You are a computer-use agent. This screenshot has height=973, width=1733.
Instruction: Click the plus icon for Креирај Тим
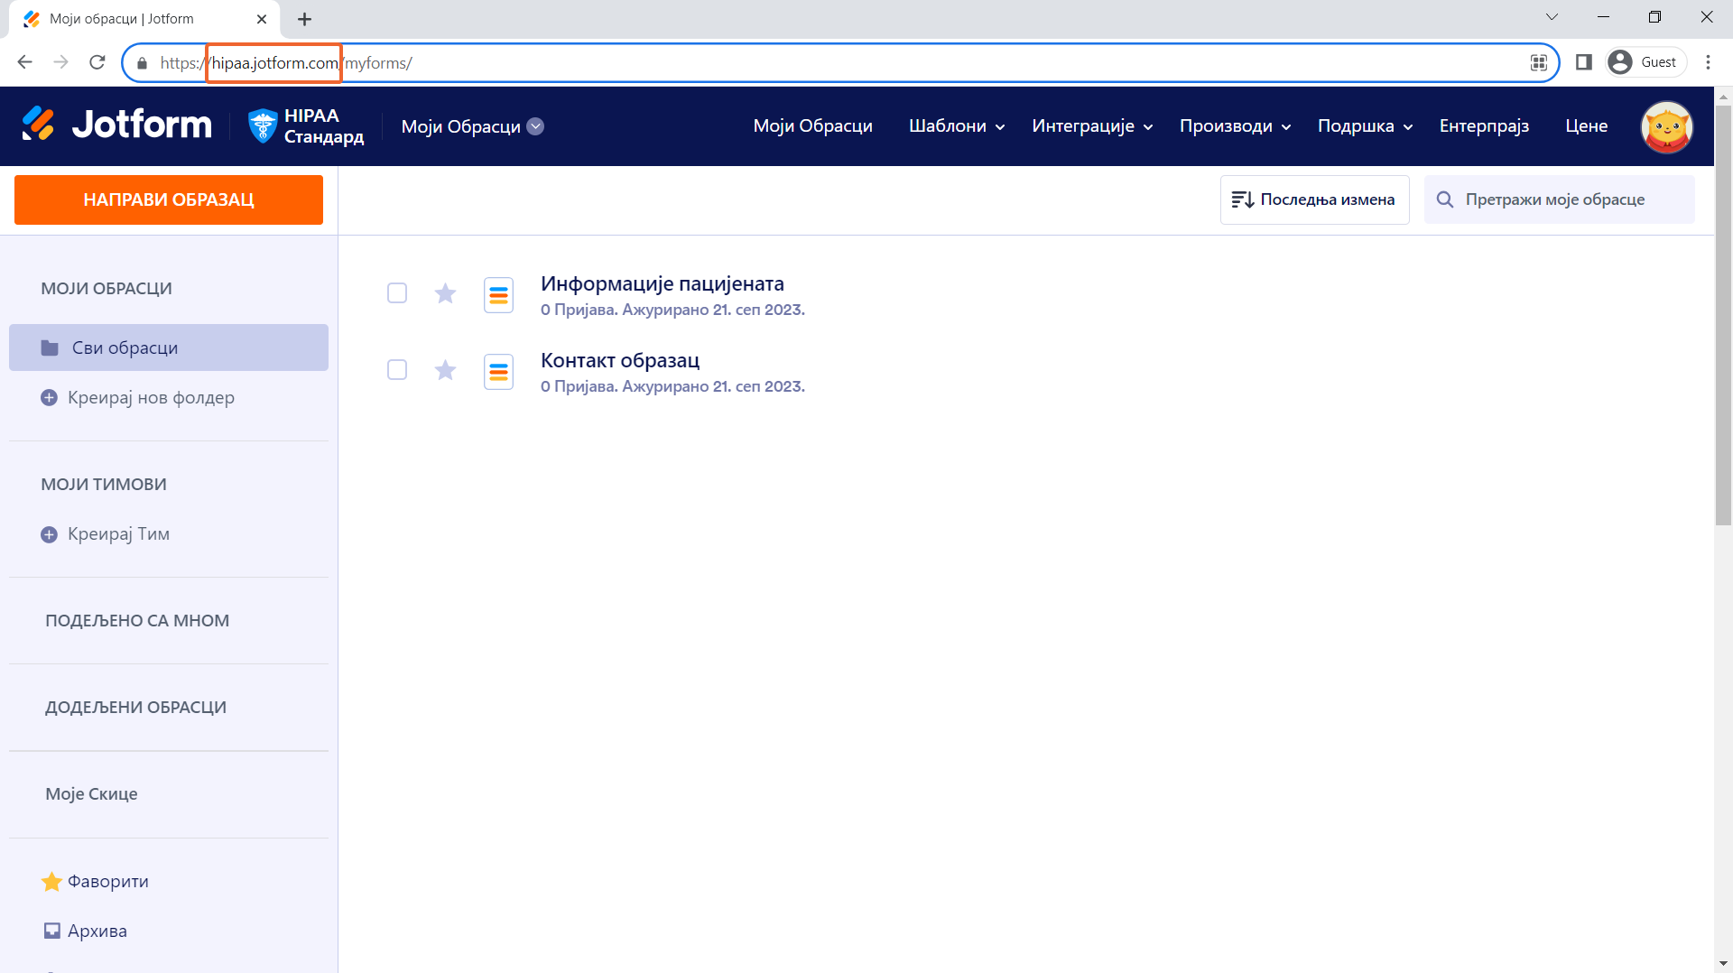pos(50,534)
